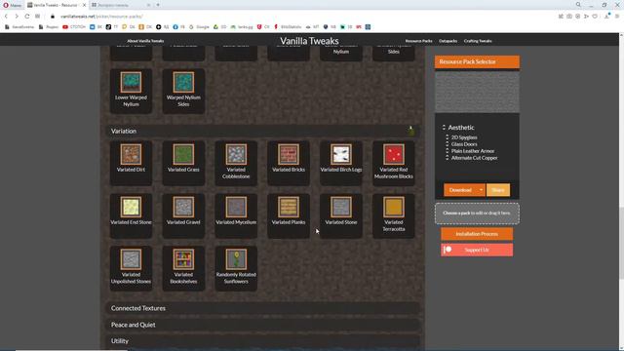Expand the Connected Textures category
Screen dimensions: 624x351
pos(262,308)
